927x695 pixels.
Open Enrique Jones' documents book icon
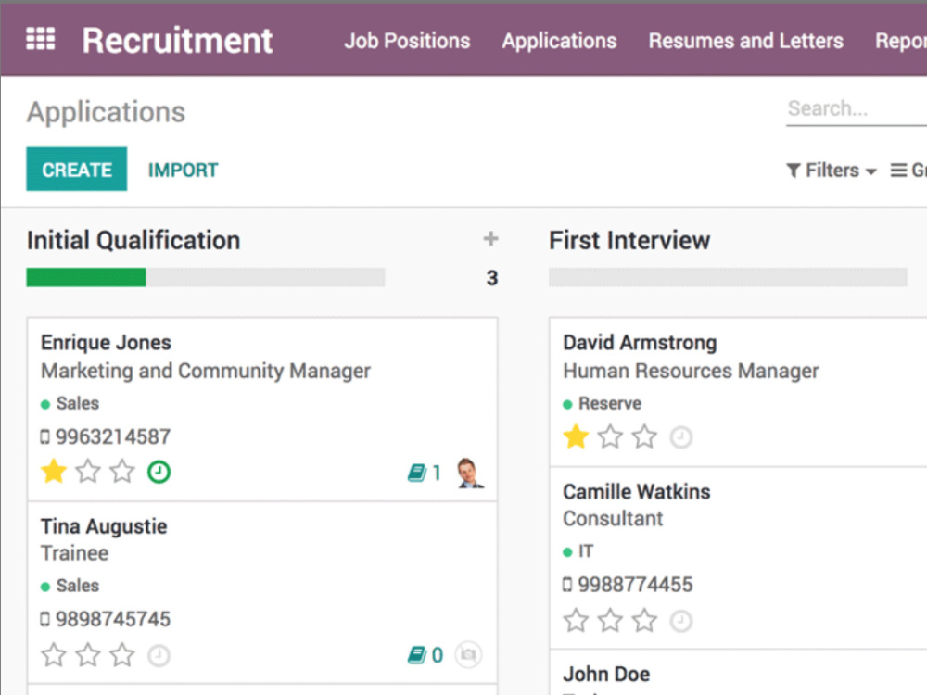tap(417, 473)
